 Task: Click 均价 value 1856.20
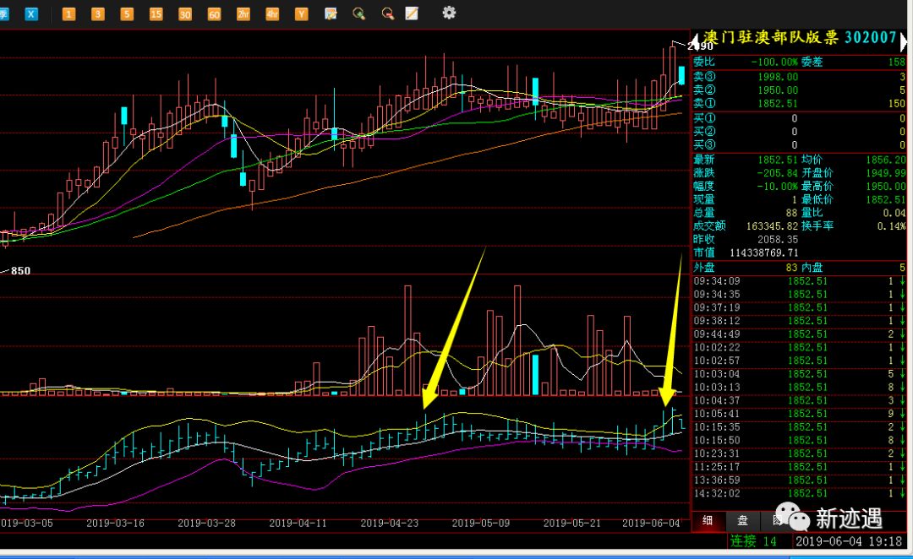click(x=886, y=160)
